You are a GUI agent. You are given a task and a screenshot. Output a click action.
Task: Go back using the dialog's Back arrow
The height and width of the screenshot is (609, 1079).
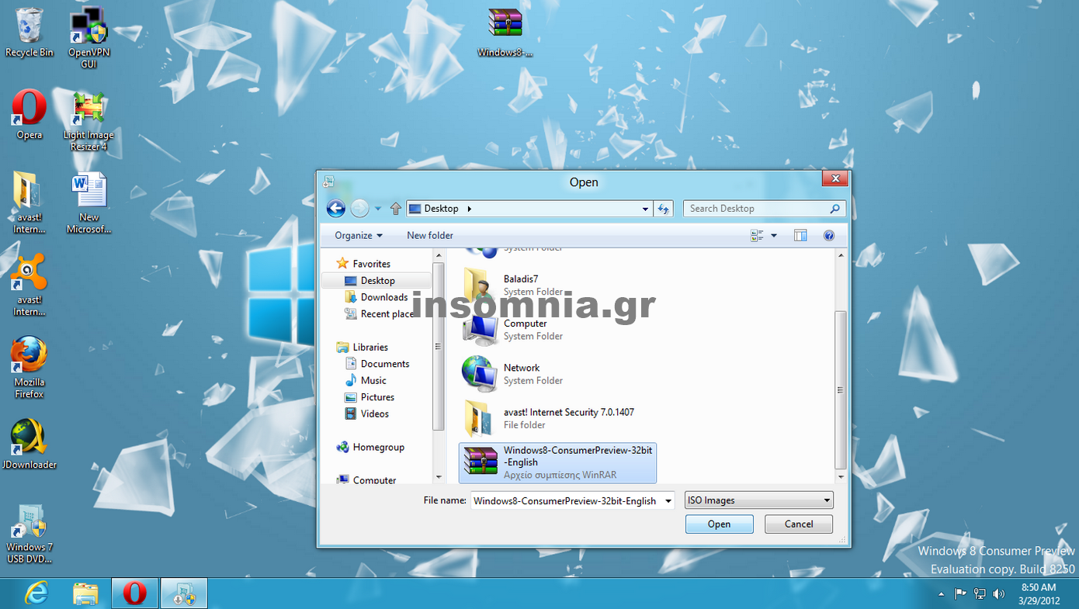(x=335, y=208)
